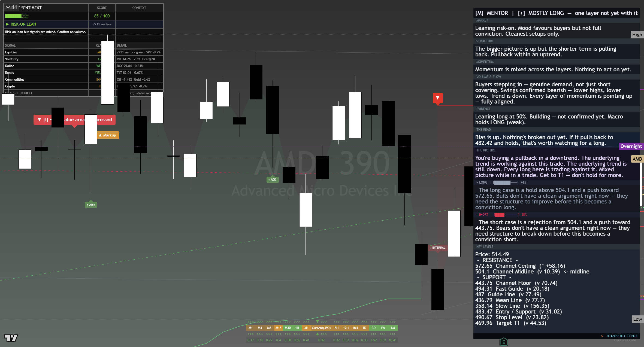
Task: Click the 2.92 value under 3D
Action: point(374,340)
